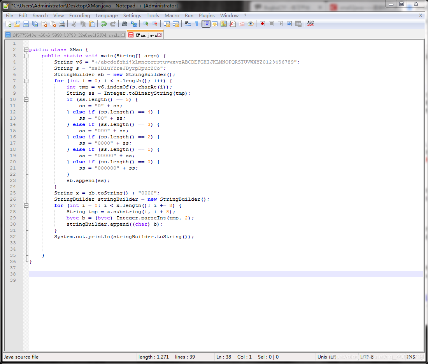The width and height of the screenshot is (428, 364).
Task: Open the ? help menu
Action: pyautogui.click(x=245, y=16)
